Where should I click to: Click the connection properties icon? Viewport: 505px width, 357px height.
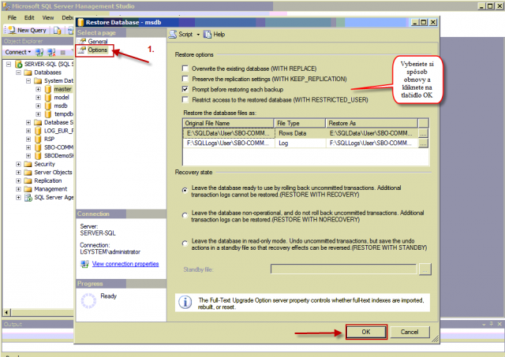pos(84,264)
